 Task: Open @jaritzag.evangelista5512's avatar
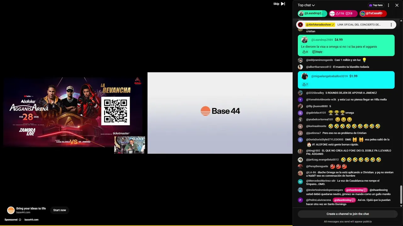[x=300, y=160]
